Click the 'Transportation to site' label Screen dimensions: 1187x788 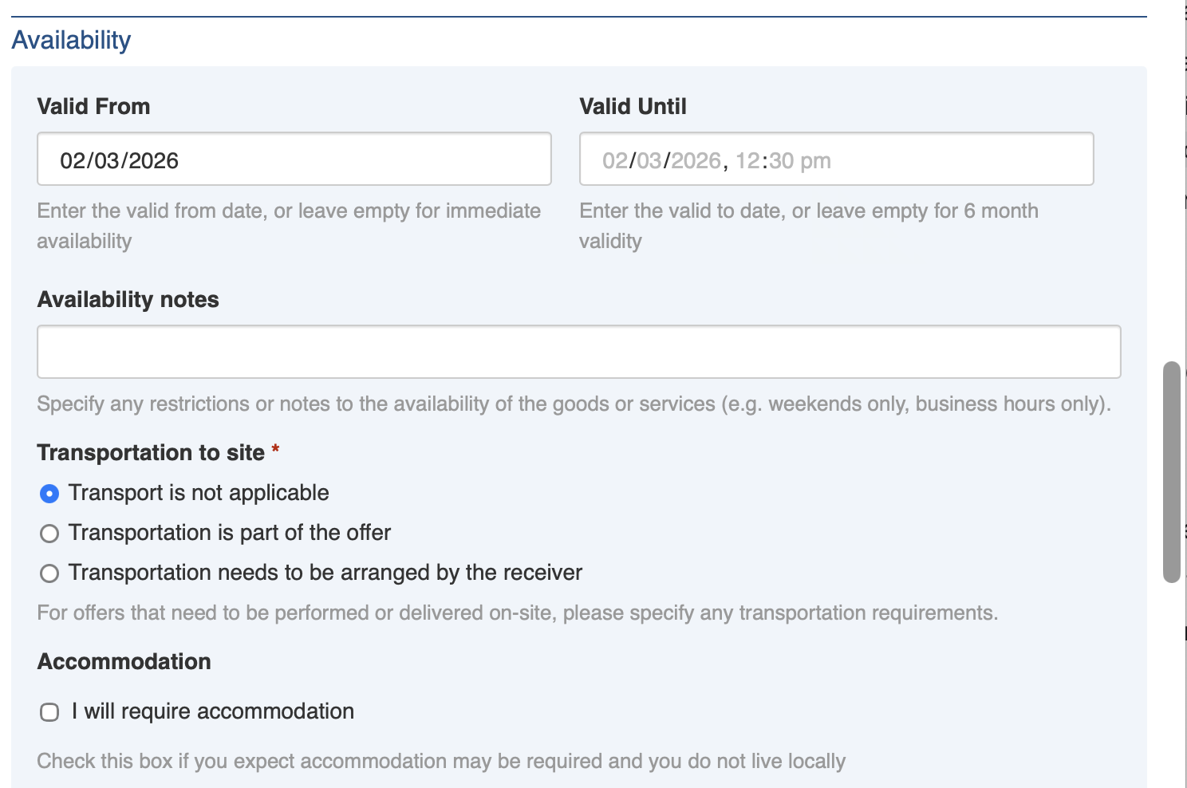point(151,453)
